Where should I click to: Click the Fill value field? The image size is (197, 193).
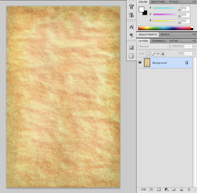(188, 54)
